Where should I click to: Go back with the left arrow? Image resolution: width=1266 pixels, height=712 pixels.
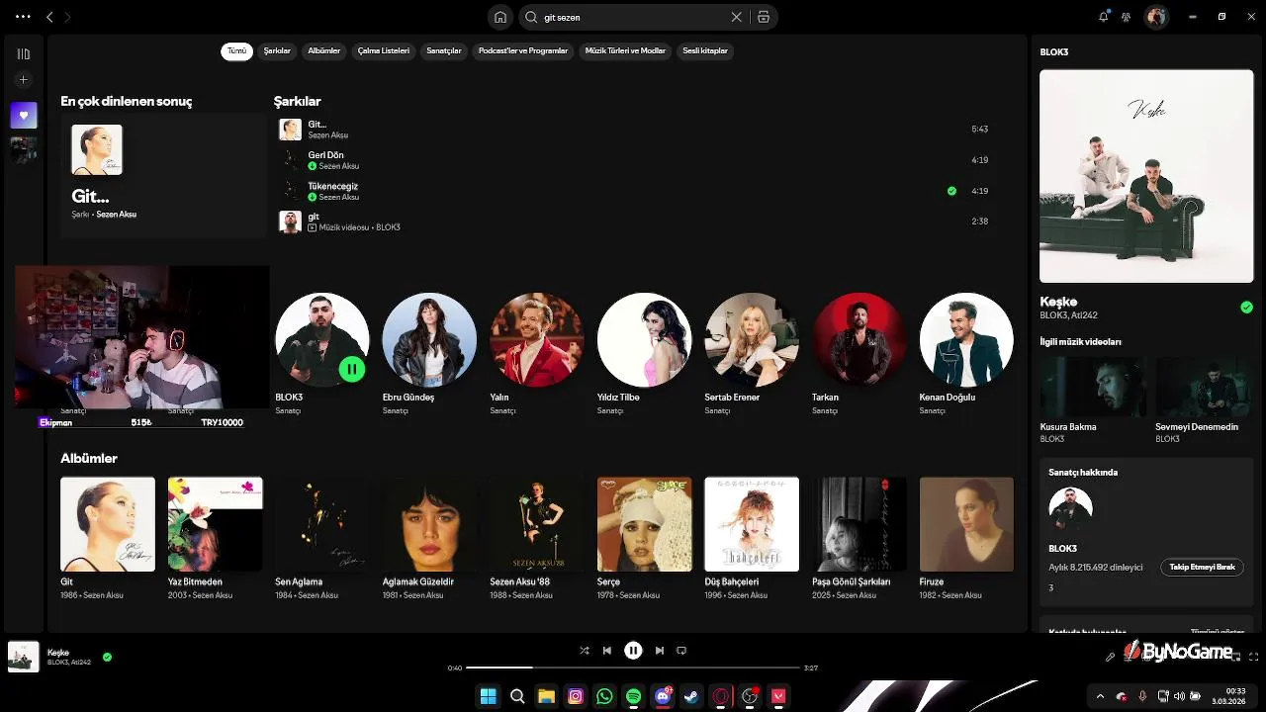tap(49, 17)
